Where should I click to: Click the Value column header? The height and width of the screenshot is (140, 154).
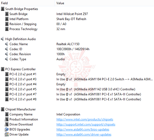point(104,3)
